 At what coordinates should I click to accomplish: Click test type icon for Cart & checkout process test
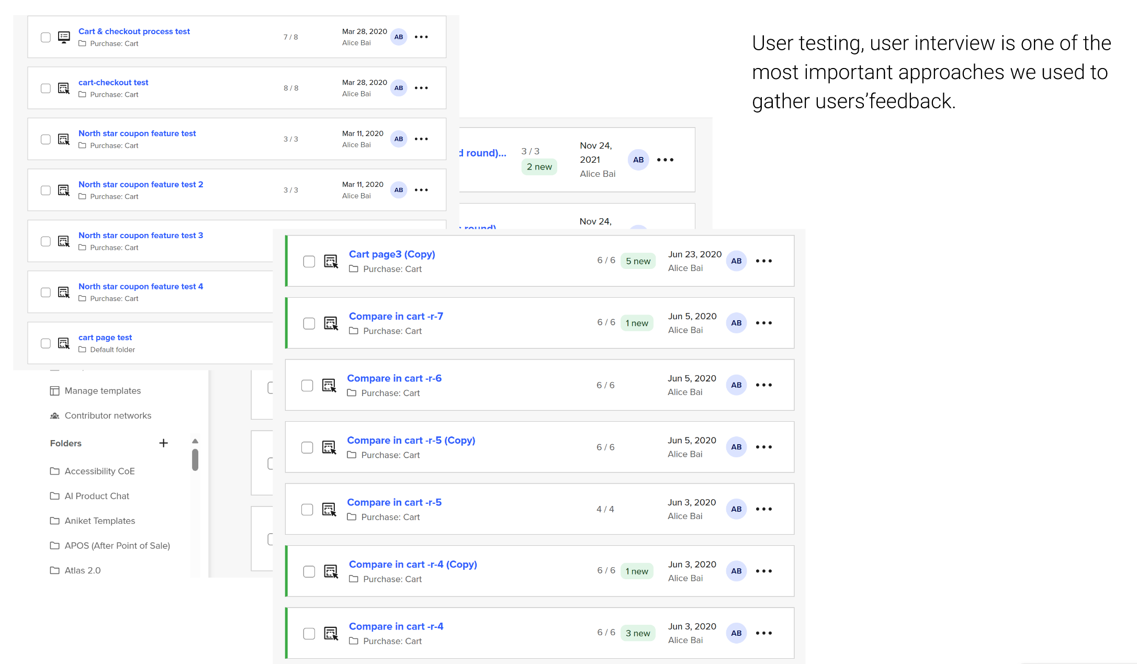tap(64, 37)
